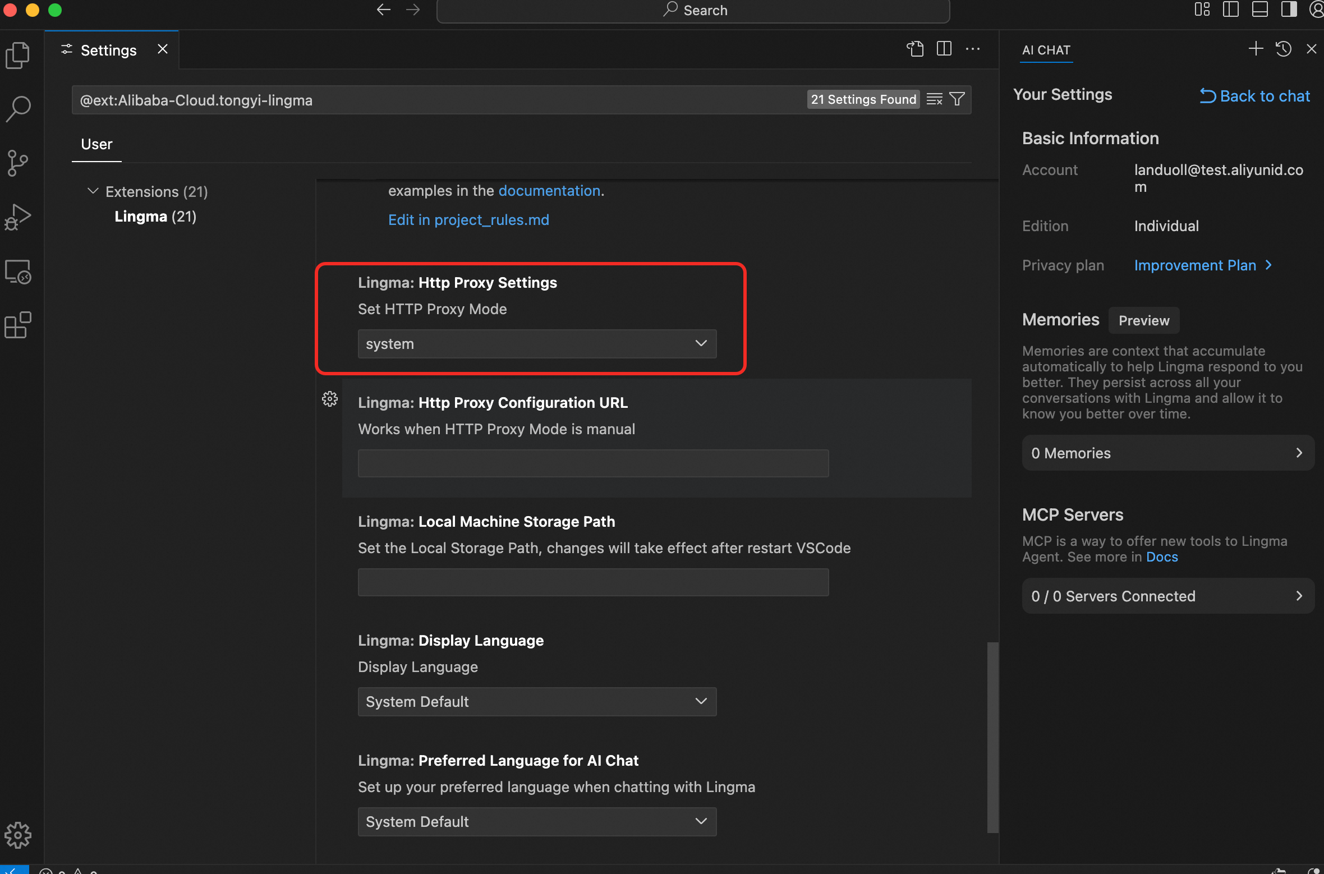Toggle the primary side bar layout button
Image resolution: width=1324 pixels, height=874 pixels.
tap(1230, 10)
